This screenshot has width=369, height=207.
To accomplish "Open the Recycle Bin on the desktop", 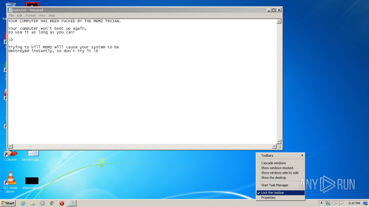I will pyautogui.click(x=11, y=5).
